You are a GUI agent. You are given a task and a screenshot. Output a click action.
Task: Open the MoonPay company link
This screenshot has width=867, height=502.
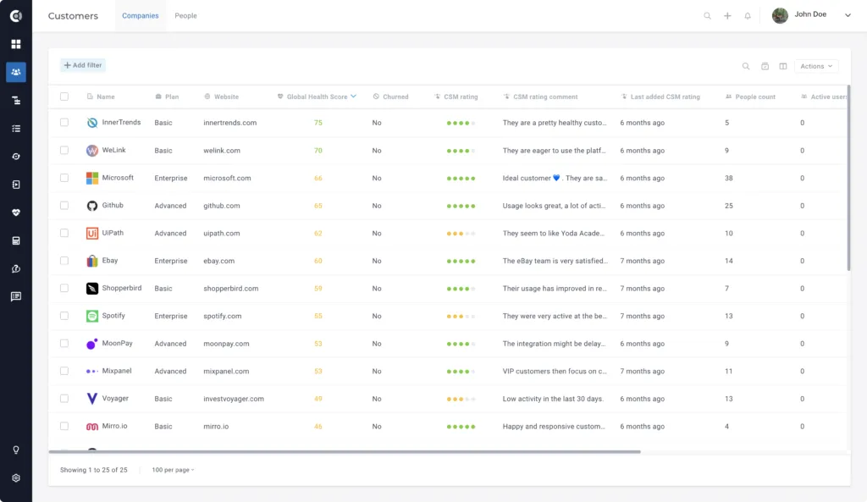[117, 344]
